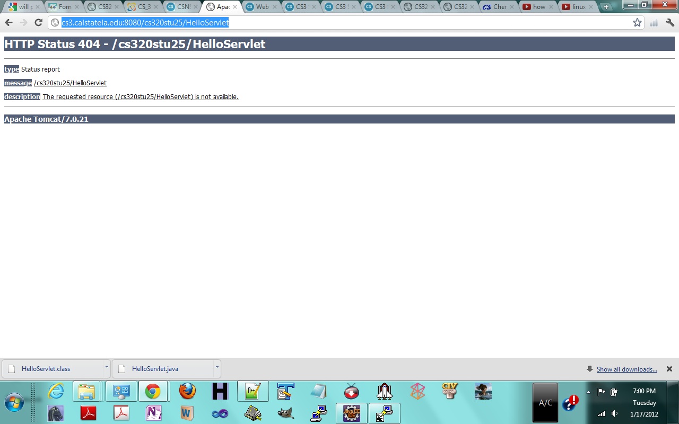
Task: Click the "Show all downloads..." link
Action: click(626, 369)
